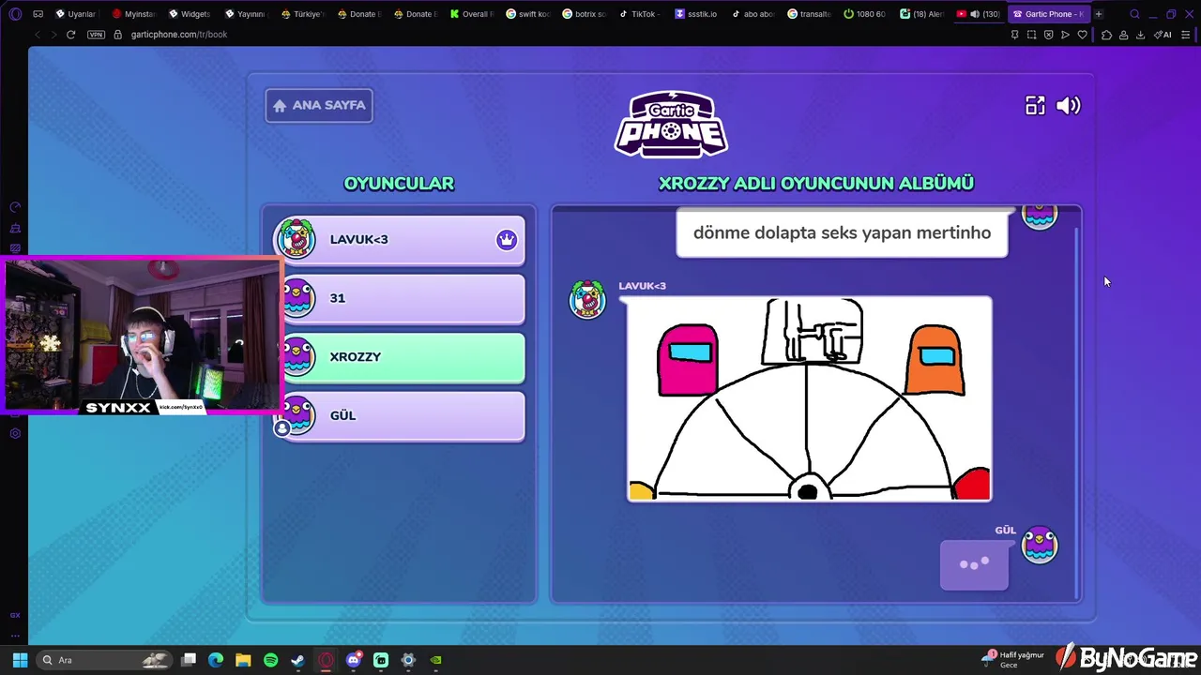Open the weather widget Hafif yağmur

pos(1013,659)
